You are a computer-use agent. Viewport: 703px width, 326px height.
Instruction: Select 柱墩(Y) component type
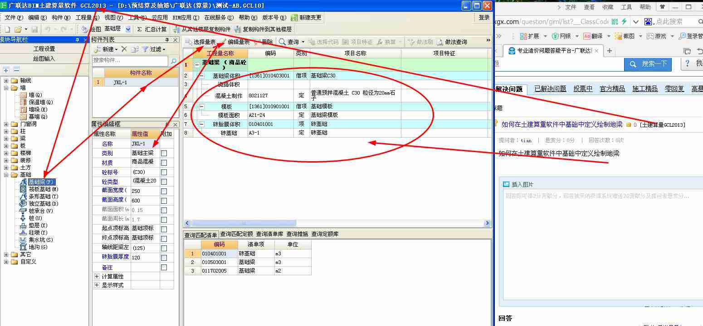[x=38, y=233]
